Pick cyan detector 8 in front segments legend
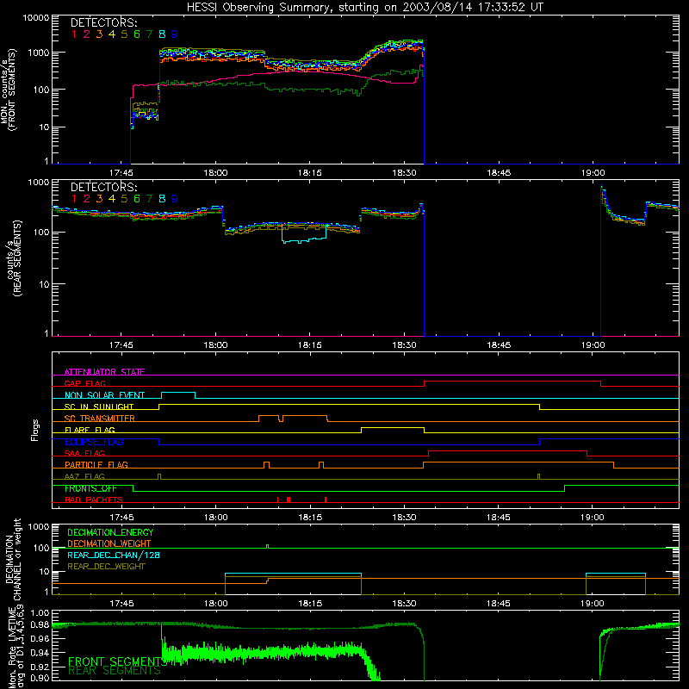Image resolution: width=689 pixels, height=689 pixels. [162, 34]
